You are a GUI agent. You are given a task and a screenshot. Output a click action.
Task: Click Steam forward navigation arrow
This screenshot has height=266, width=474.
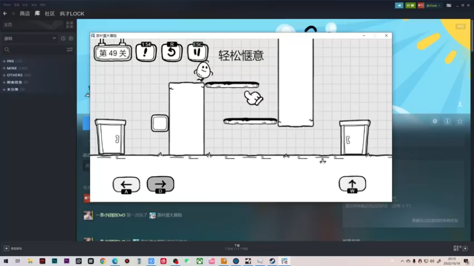pos(13,14)
